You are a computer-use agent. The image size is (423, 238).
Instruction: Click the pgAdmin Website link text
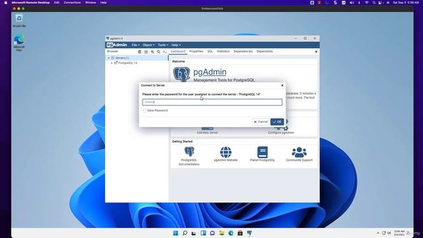(x=225, y=160)
